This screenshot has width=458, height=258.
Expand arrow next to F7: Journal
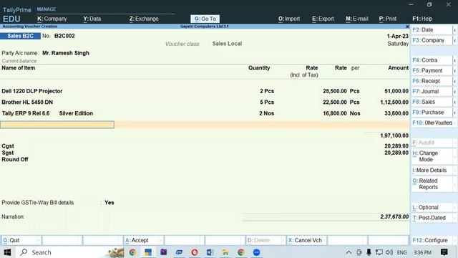(455, 92)
